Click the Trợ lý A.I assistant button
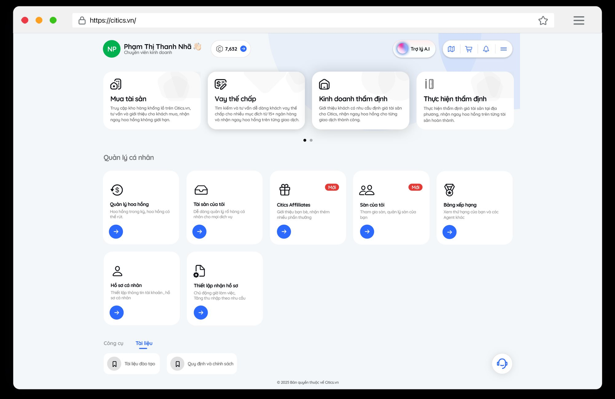 click(414, 49)
